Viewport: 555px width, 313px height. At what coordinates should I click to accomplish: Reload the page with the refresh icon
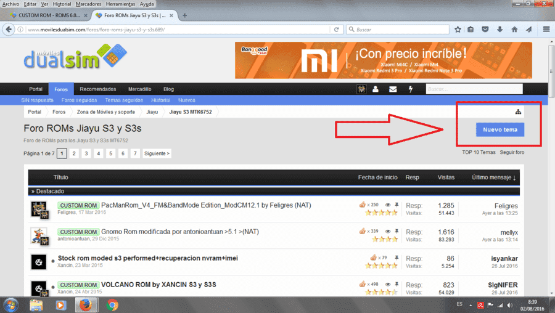(336, 30)
